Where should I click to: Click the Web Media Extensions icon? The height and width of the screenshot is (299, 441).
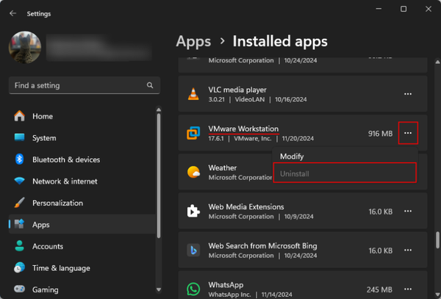pyautogui.click(x=193, y=212)
